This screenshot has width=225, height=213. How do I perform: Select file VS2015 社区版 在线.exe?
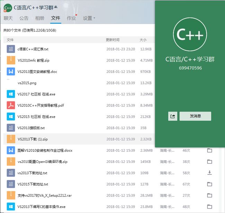(36, 117)
